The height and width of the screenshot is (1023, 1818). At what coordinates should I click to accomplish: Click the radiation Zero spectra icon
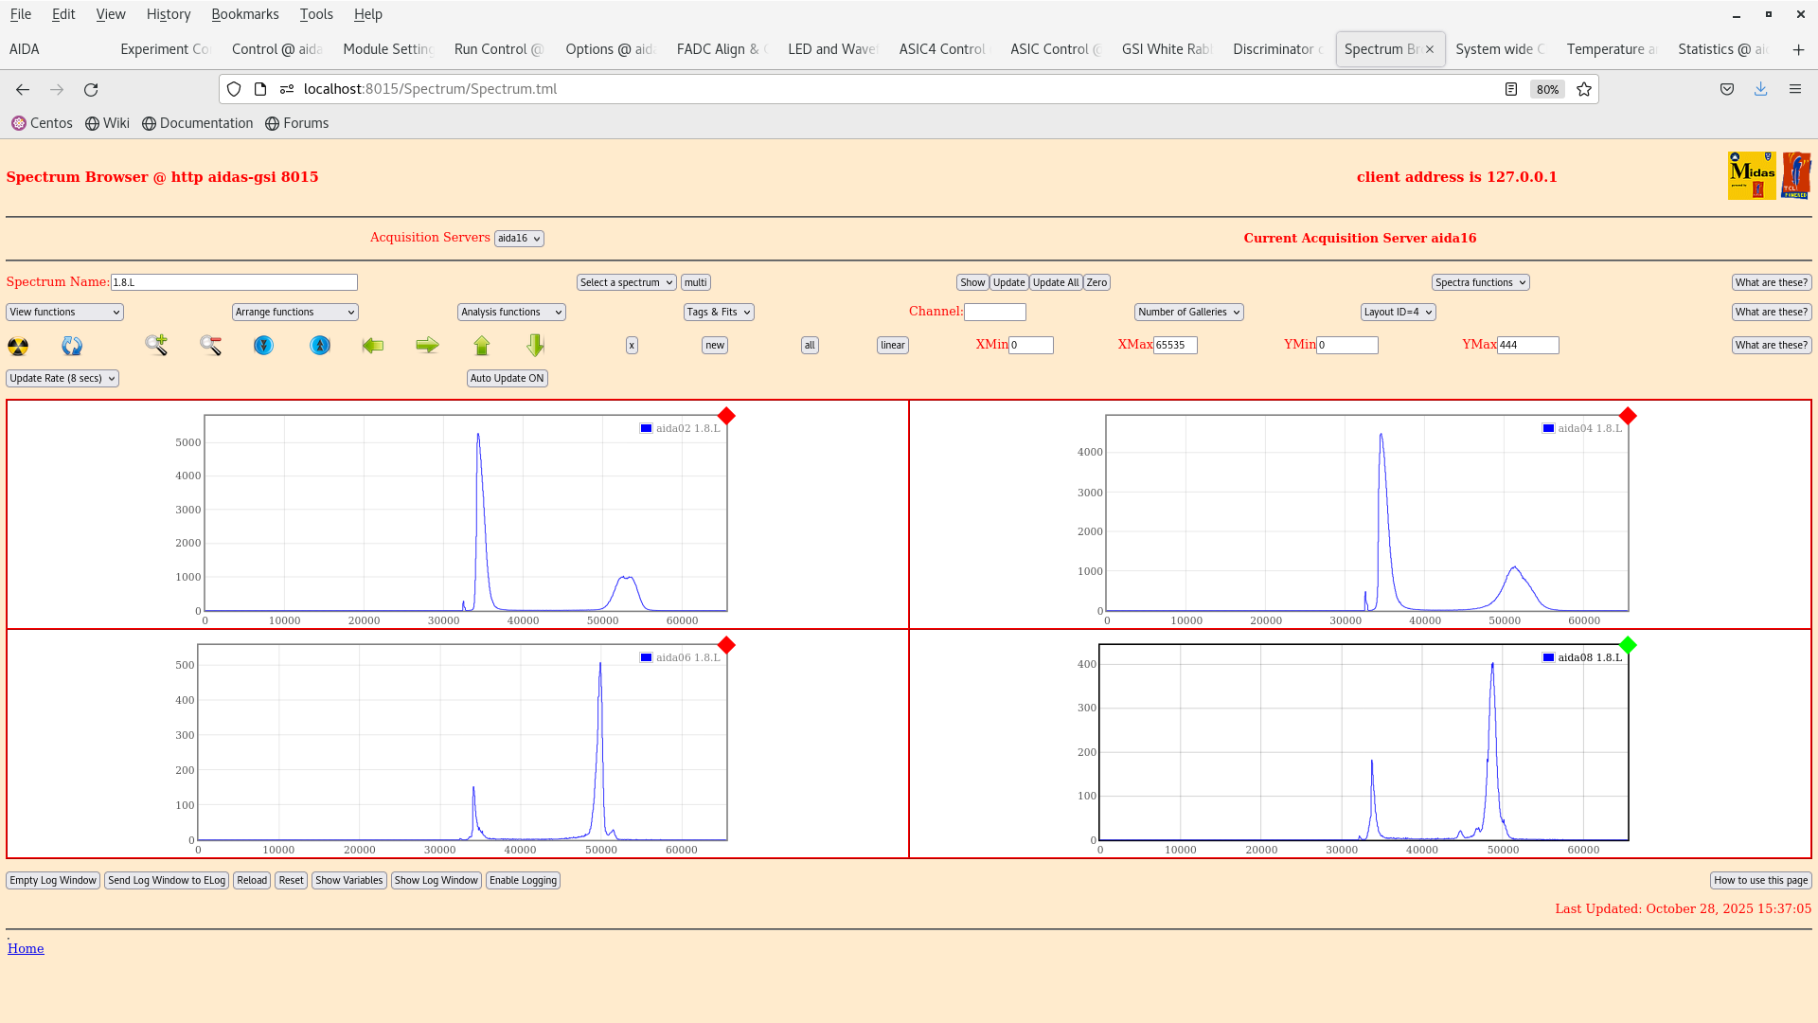click(x=17, y=346)
